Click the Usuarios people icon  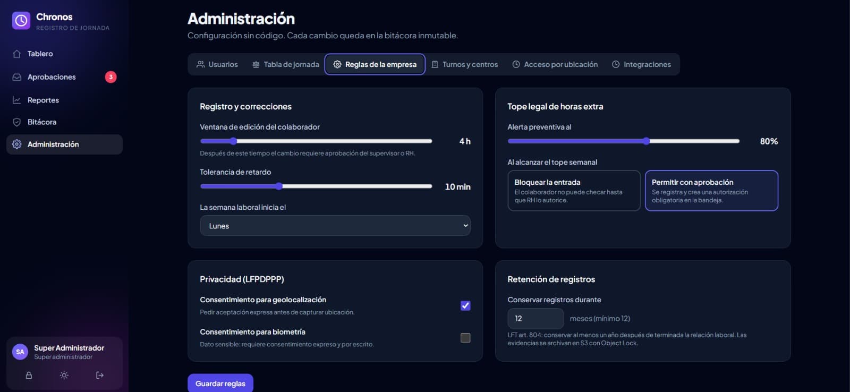[x=201, y=64]
